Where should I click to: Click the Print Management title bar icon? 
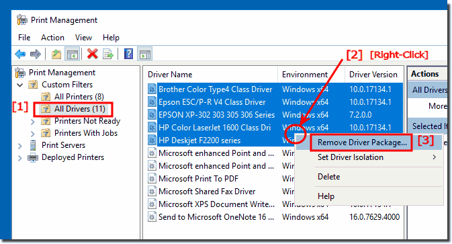22,20
